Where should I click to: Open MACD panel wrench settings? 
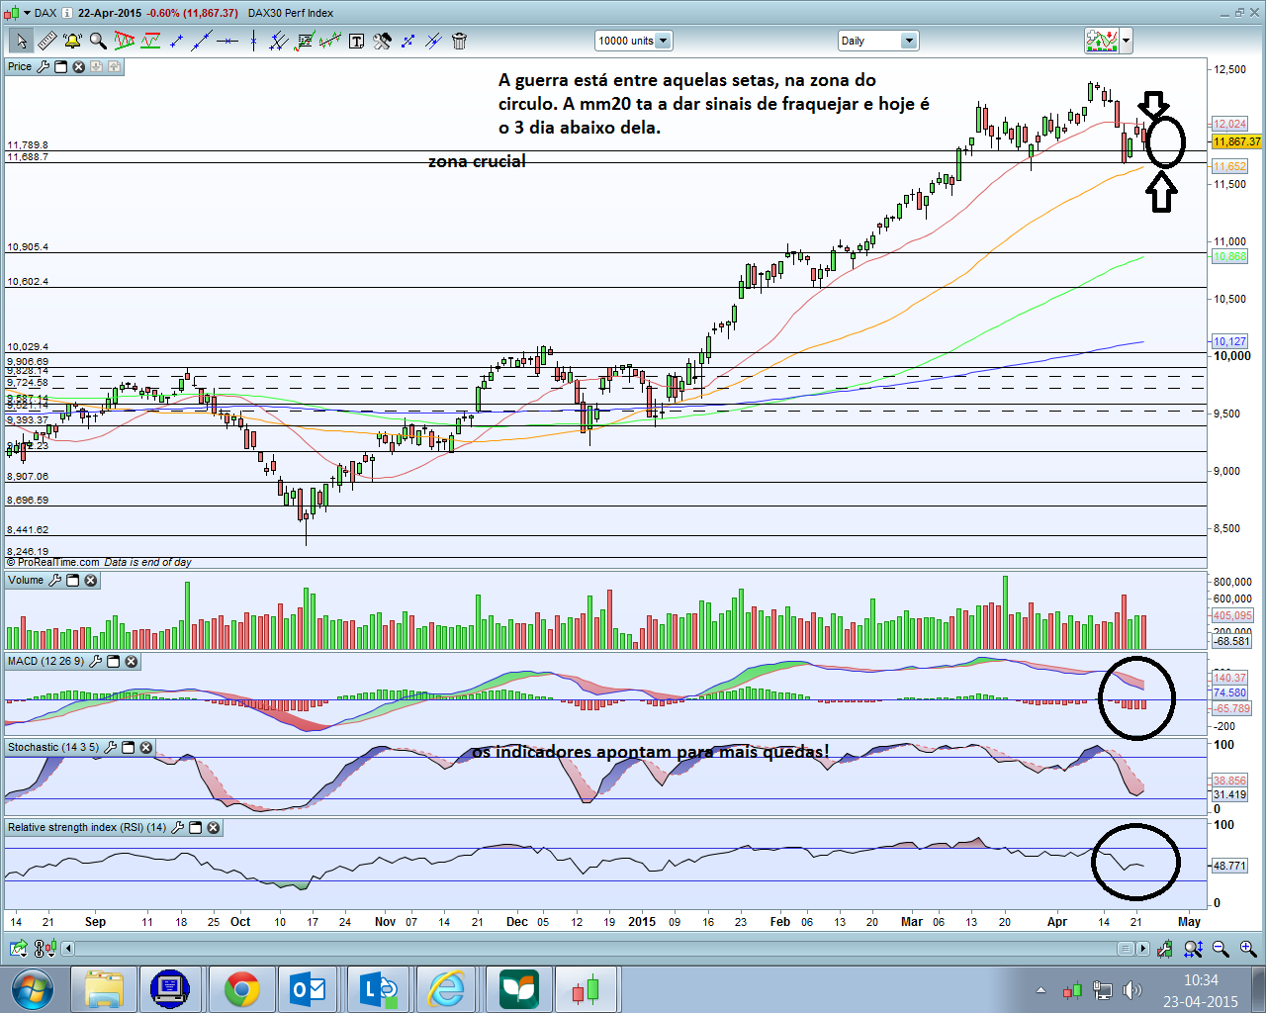click(95, 661)
